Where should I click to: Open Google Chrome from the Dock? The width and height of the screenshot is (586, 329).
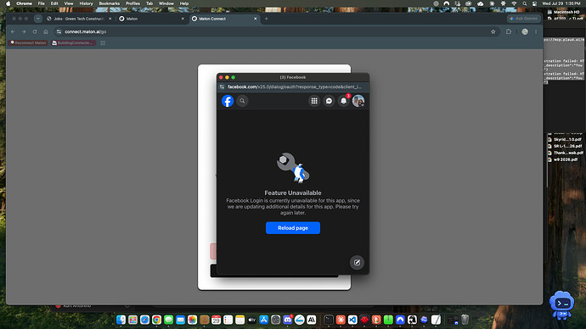(156, 320)
